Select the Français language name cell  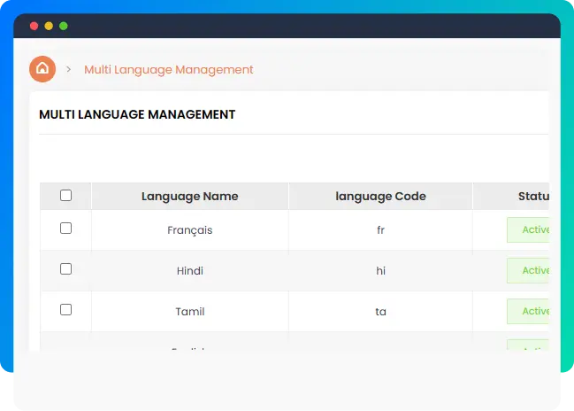pos(189,230)
